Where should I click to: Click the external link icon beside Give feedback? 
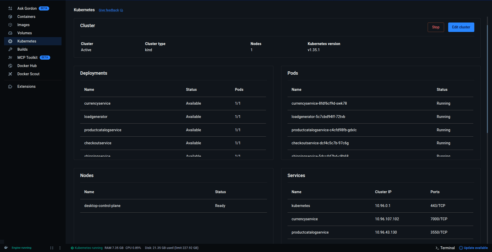point(121,10)
